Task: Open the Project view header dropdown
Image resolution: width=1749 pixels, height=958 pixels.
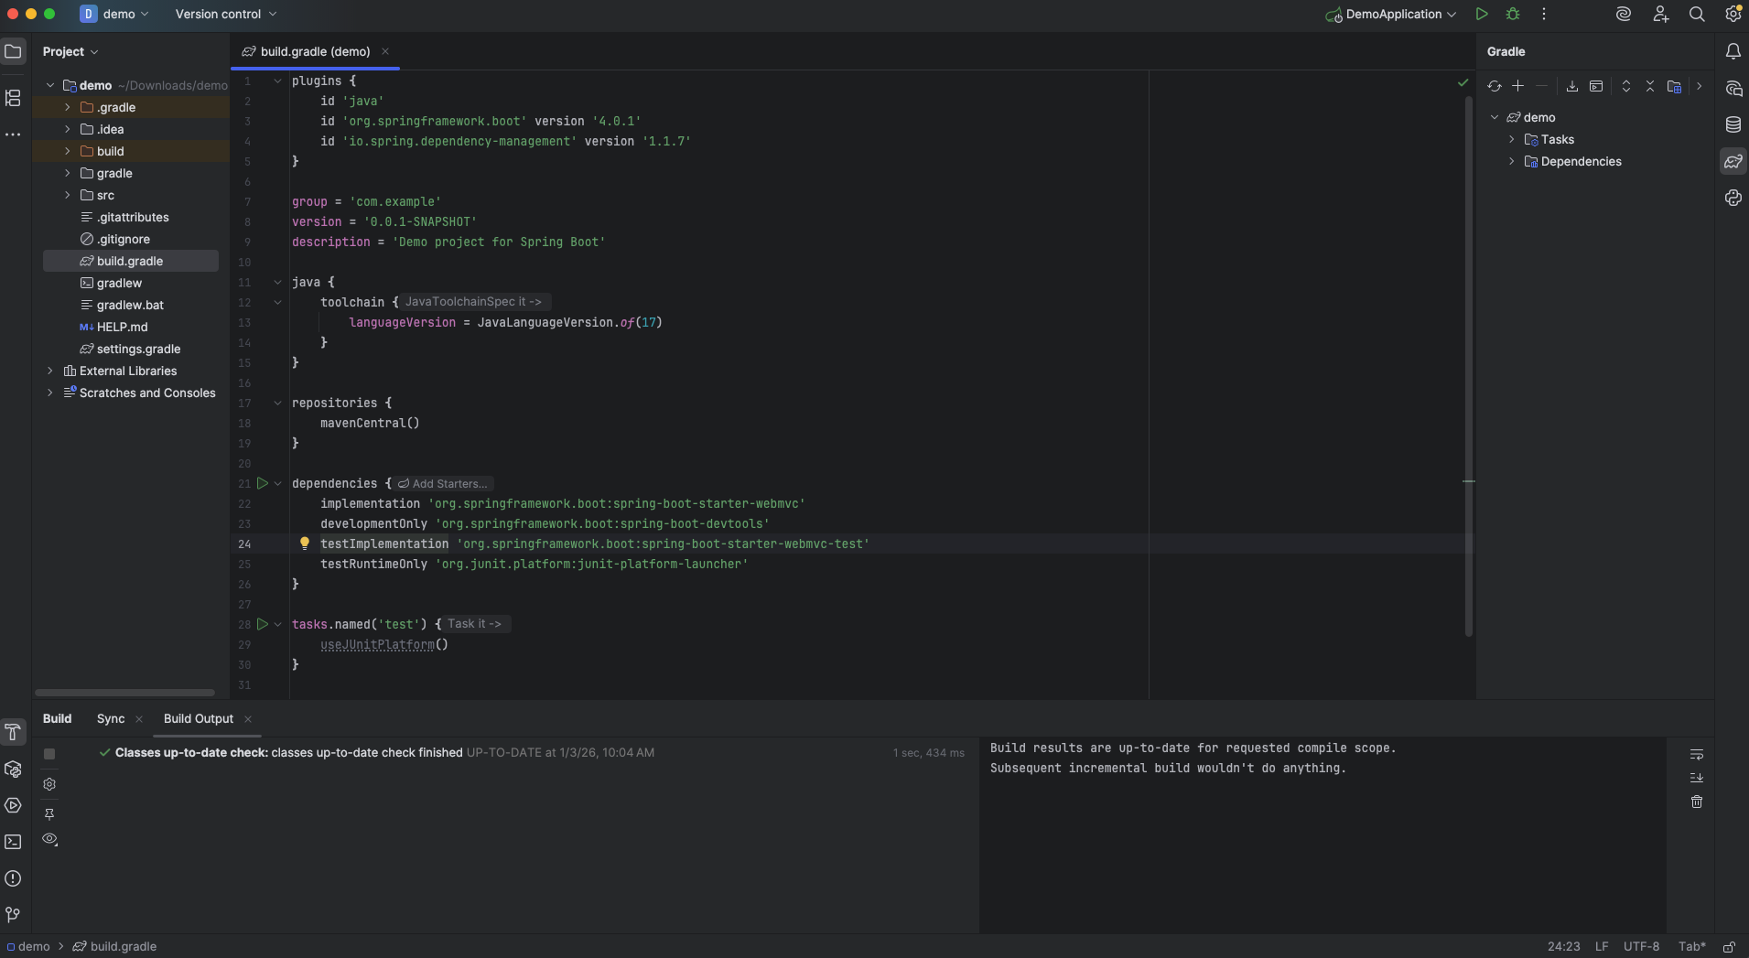Action: tap(70, 51)
